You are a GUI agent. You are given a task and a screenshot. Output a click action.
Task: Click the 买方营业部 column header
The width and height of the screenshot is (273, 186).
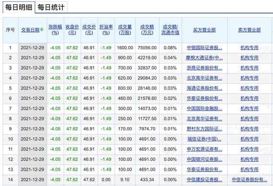204,30
